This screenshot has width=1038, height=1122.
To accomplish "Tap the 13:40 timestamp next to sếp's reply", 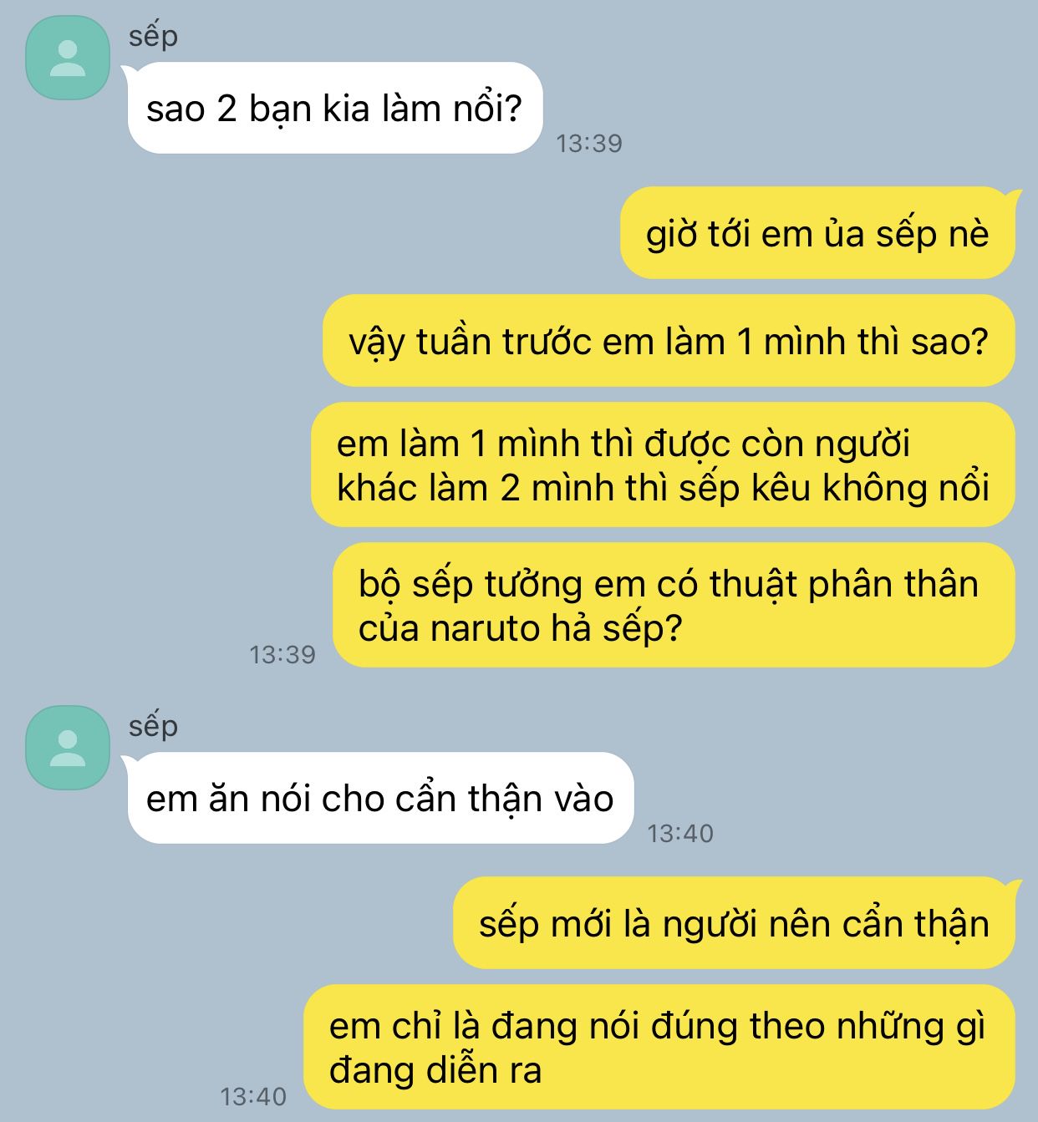I will point(680,833).
